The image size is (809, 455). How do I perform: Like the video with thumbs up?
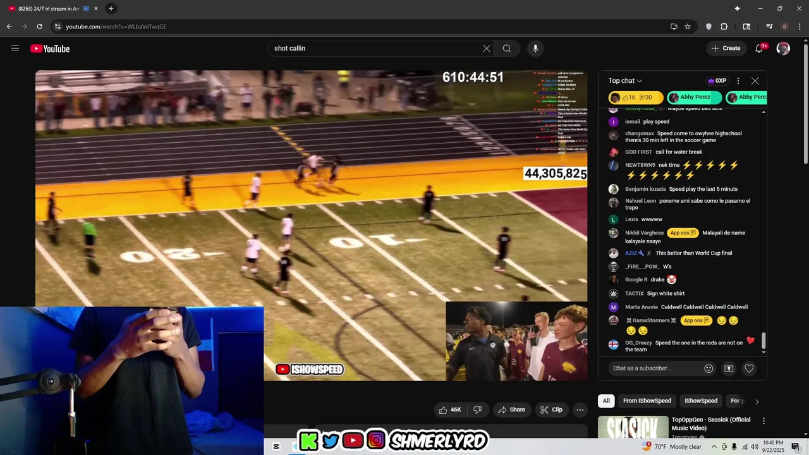click(449, 409)
